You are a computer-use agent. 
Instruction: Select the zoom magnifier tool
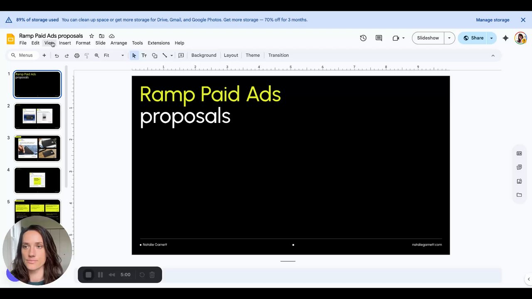tap(97, 55)
